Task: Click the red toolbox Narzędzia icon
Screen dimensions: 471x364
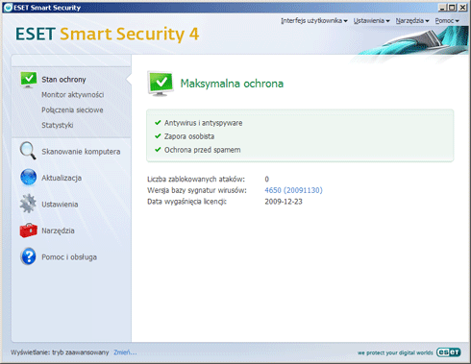Action: tap(29, 231)
